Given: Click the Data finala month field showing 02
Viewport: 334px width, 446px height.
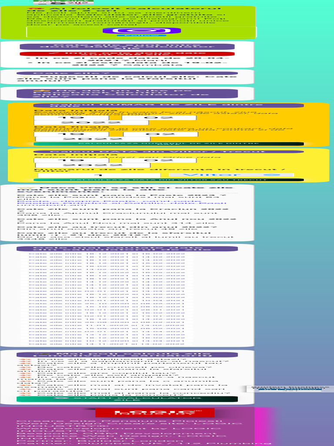Looking at the screenshot, I should coord(160,134).
